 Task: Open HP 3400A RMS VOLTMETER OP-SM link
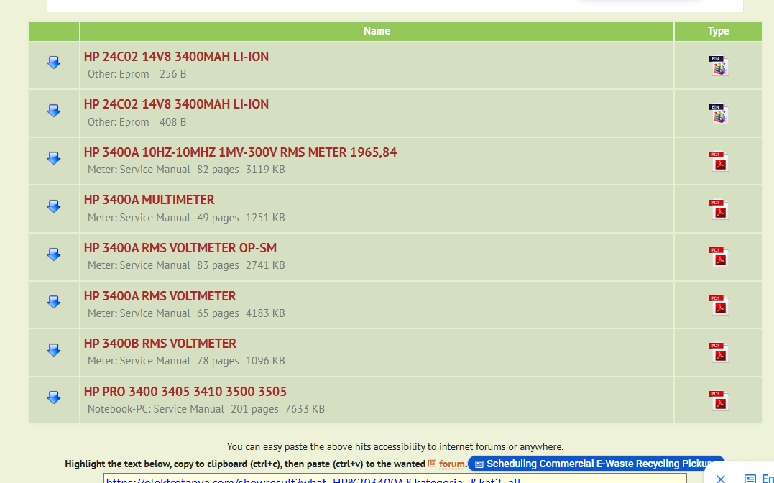tap(180, 248)
